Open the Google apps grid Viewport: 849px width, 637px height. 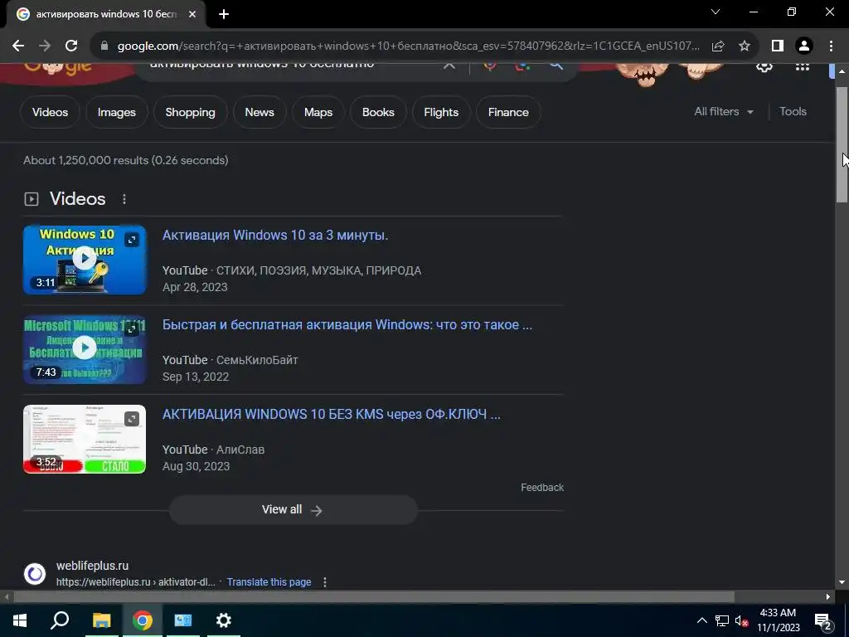(x=803, y=66)
